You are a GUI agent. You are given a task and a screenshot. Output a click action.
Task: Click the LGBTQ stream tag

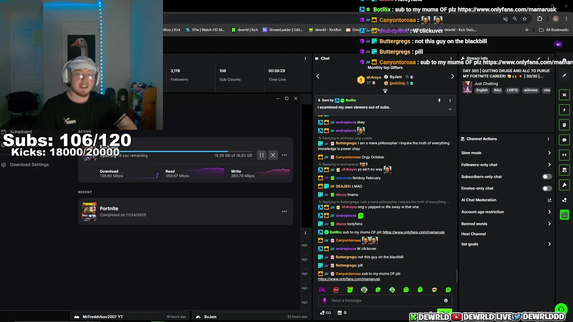pyautogui.click(x=512, y=90)
